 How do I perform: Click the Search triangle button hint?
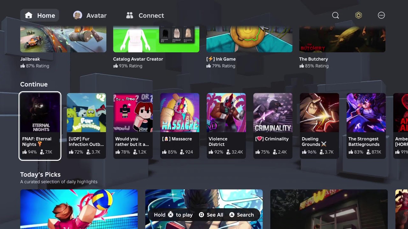point(241,215)
